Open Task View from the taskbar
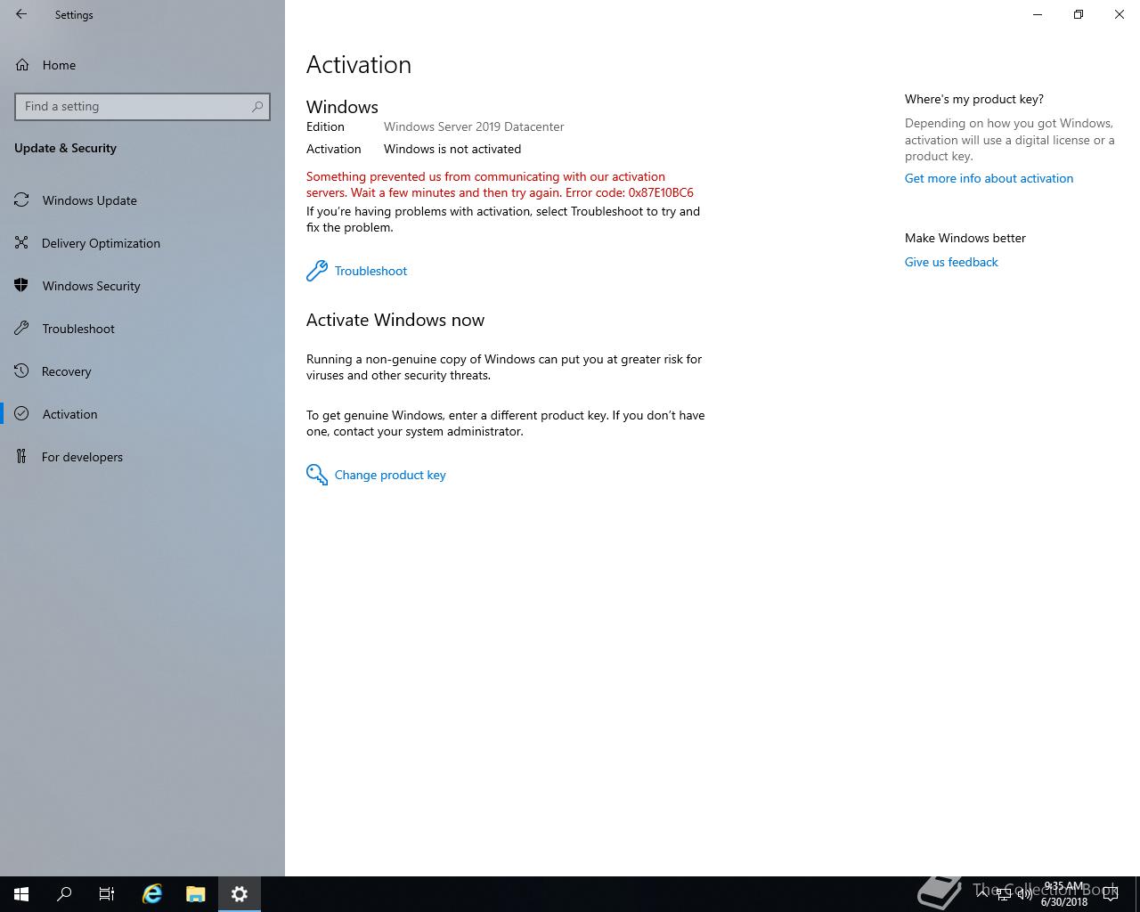The image size is (1140, 912). pyautogui.click(x=107, y=894)
